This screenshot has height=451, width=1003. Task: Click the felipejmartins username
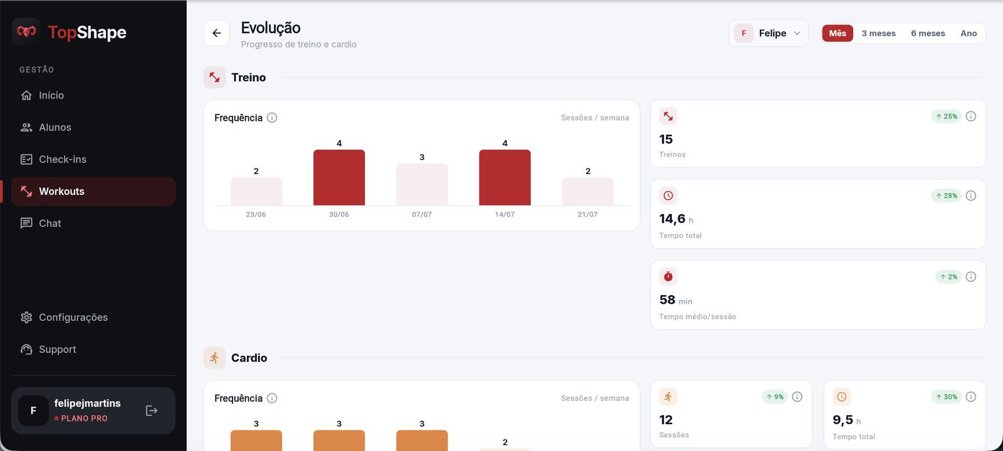pos(87,403)
